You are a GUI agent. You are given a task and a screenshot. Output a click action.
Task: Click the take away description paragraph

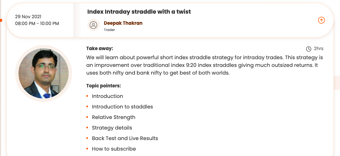tap(204, 65)
